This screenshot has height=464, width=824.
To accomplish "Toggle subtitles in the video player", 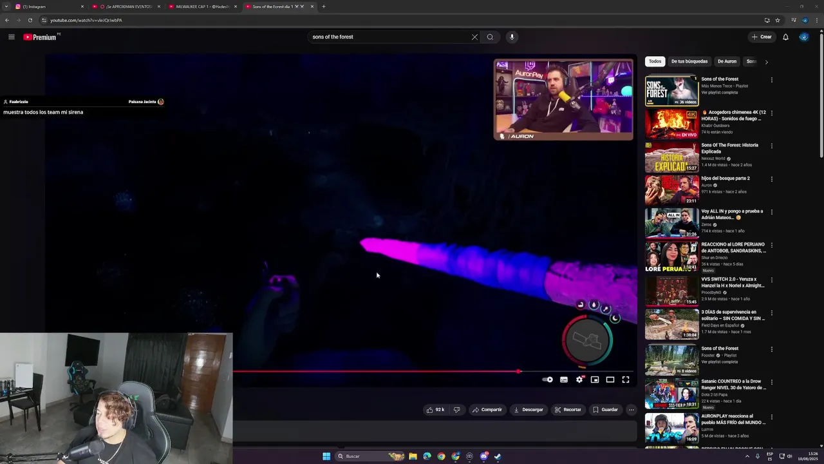I will 564,380.
